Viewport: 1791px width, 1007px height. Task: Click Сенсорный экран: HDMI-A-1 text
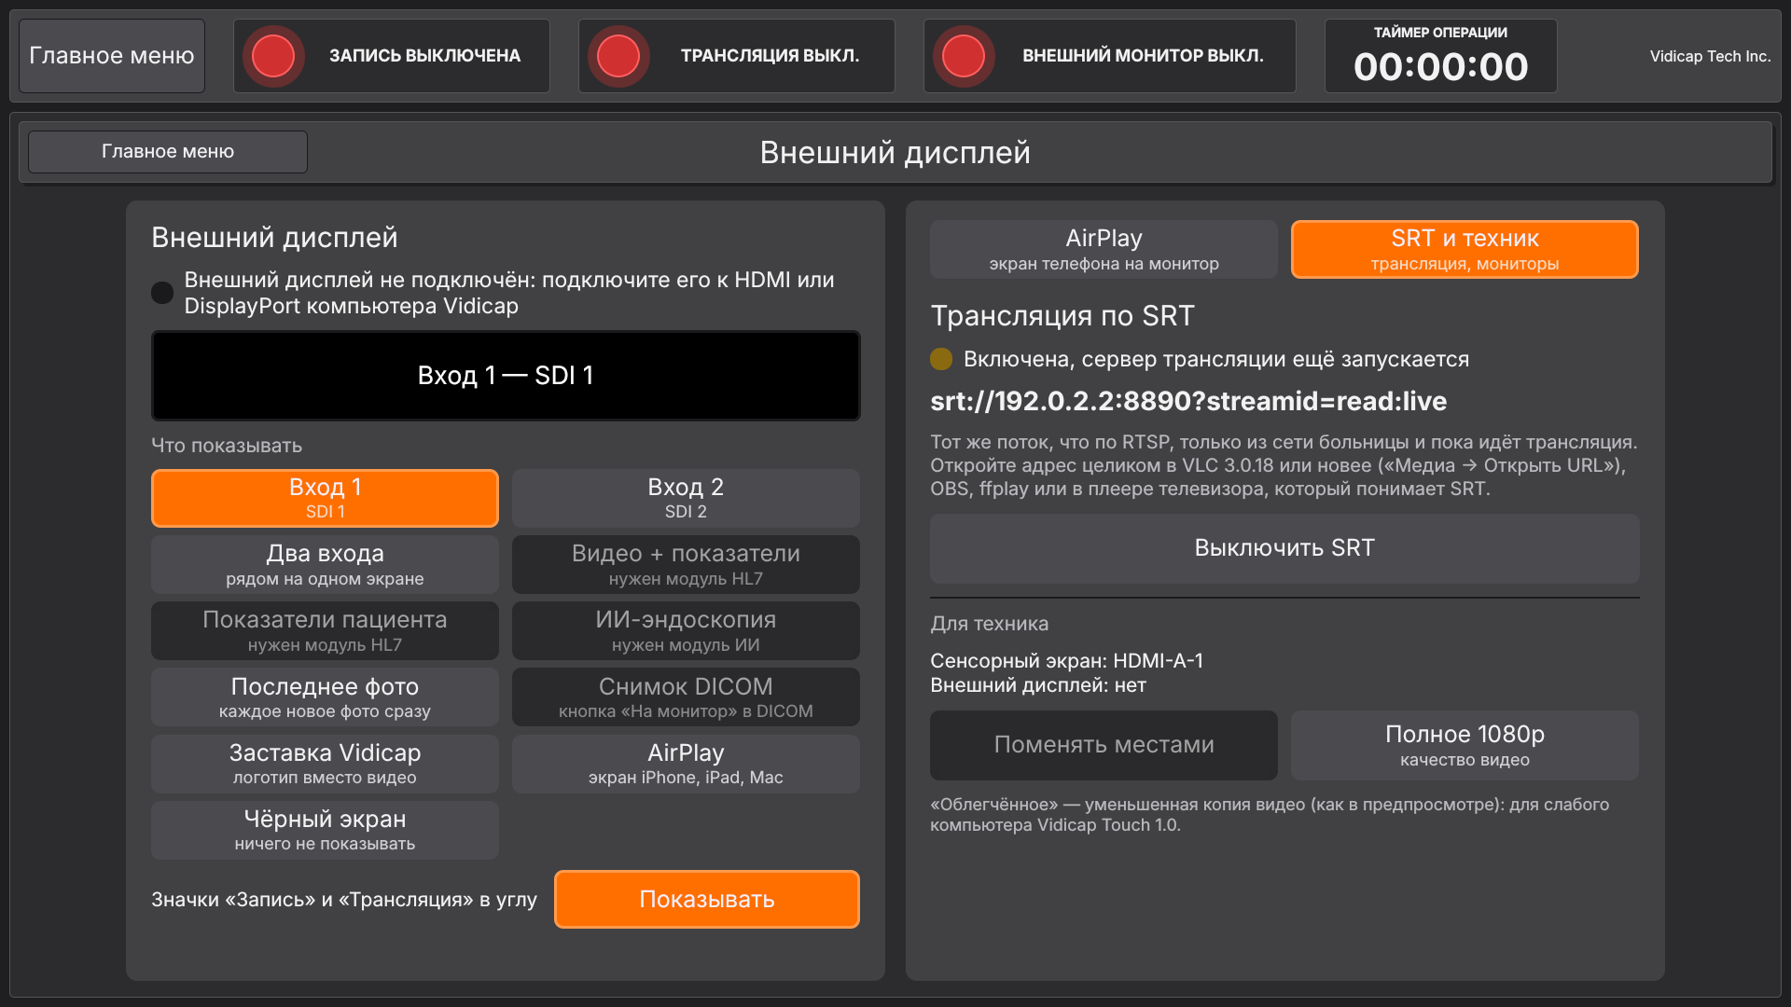(x=1066, y=660)
